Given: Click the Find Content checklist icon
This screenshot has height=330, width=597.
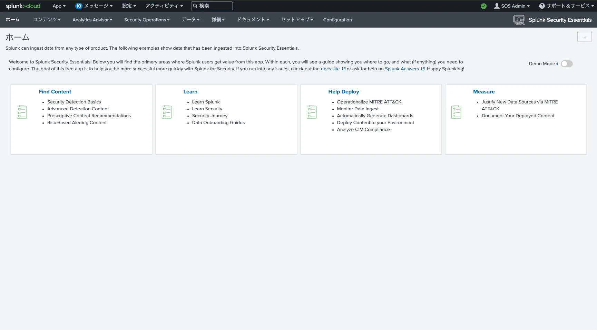Looking at the screenshot, I should pos(22,112).
